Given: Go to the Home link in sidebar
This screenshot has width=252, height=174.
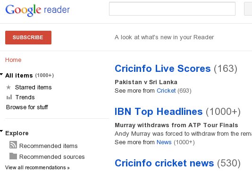Looking at the screenshot, I should (13, 60).
